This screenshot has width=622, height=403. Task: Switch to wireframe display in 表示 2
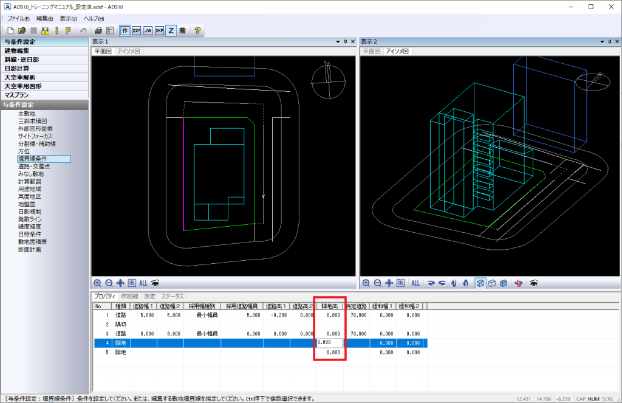[480, 283]
